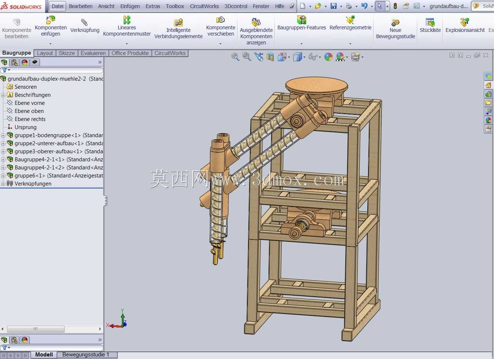Click the Rebuild traffic light icon
Screen dimensions: 494x359
(395, 6)
